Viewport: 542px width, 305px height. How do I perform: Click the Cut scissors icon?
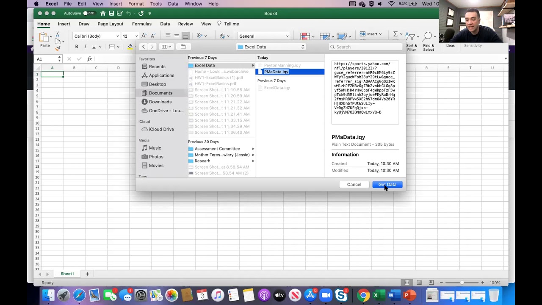pyautogui.click(x=58, y=34)
